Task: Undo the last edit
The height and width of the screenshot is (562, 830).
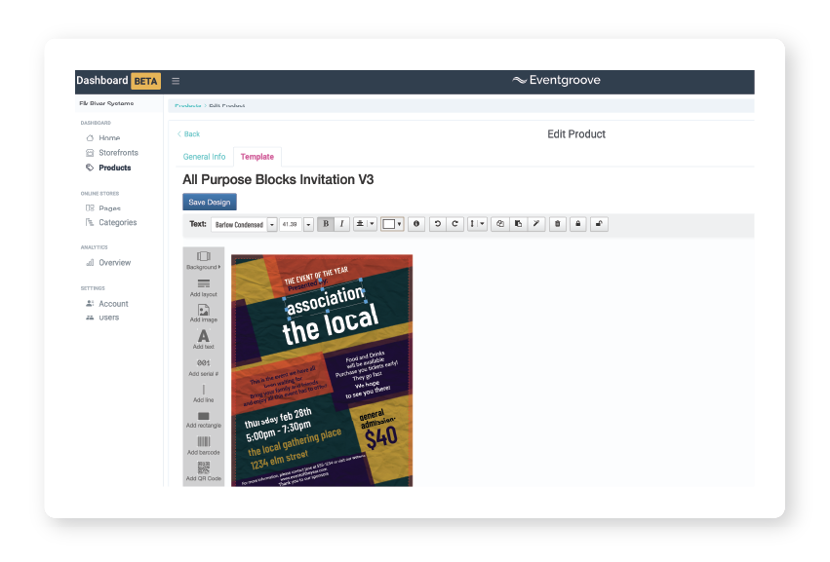Action: click(438, 224)
